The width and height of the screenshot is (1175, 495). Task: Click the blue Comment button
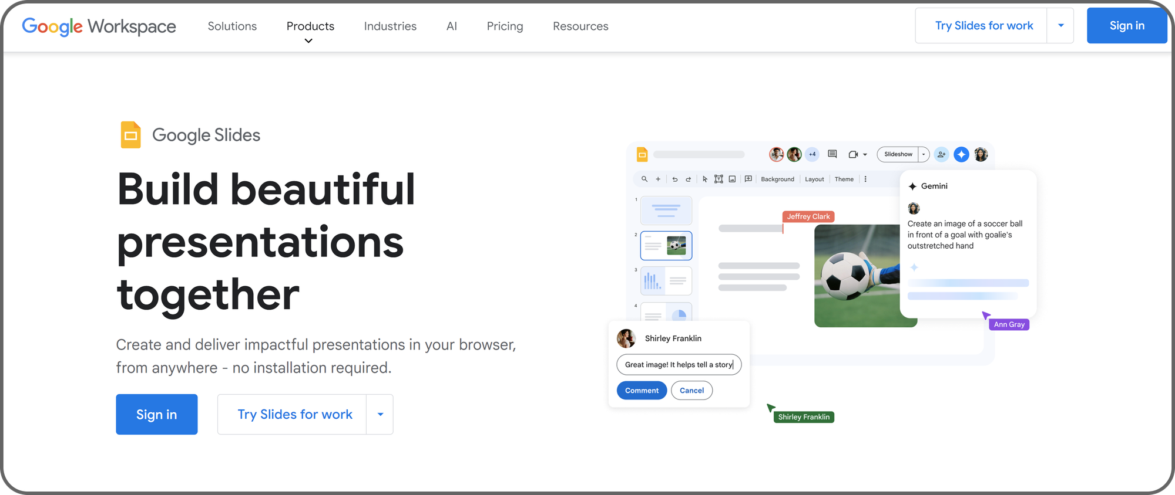pyautogui.click(x=642, y=390)
